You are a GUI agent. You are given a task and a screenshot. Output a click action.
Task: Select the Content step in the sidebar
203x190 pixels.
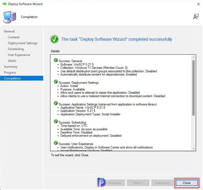pos(14,37)
